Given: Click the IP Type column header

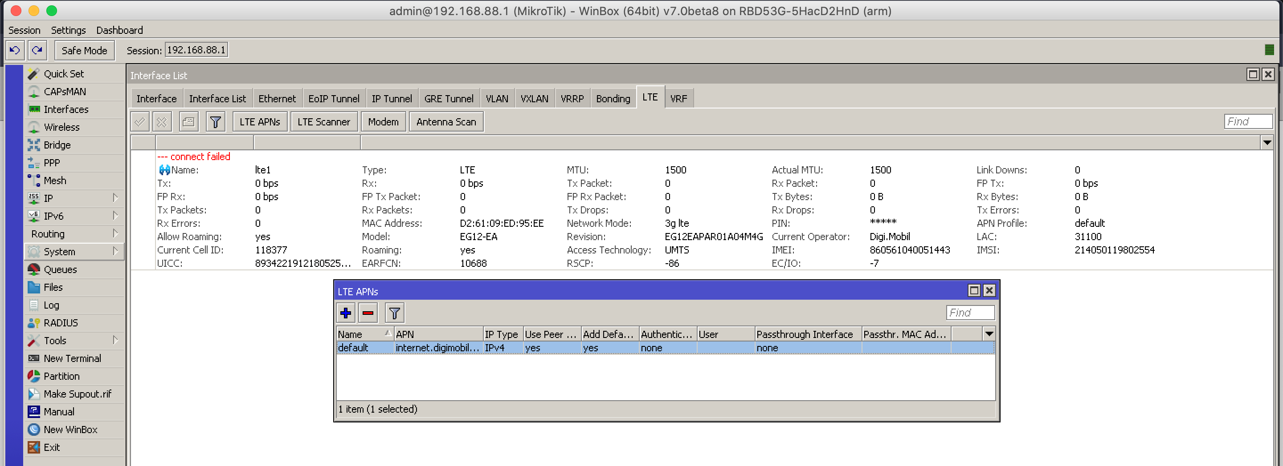Looking at the screenshot, I should pyautogui.click(x=503, y=334).
